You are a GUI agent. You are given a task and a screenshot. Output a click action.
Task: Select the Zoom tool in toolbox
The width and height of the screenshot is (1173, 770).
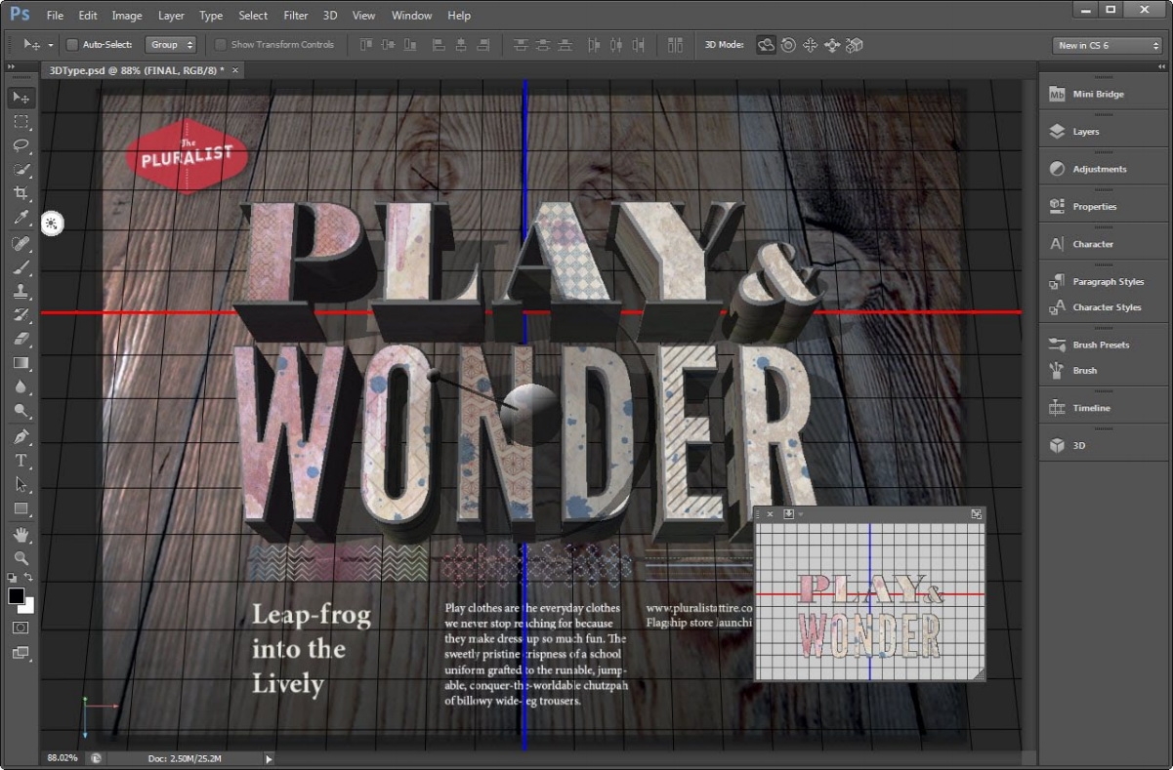[21, 558]
